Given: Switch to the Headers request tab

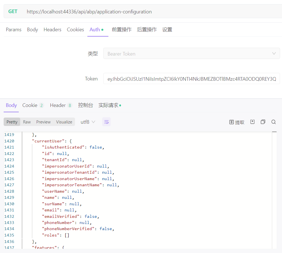Looking at the screenshot, I should [x=52, y=29].
